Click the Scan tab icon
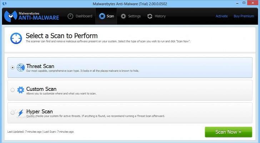The width and height of the screenshot is (260, 143). point(102,16)
